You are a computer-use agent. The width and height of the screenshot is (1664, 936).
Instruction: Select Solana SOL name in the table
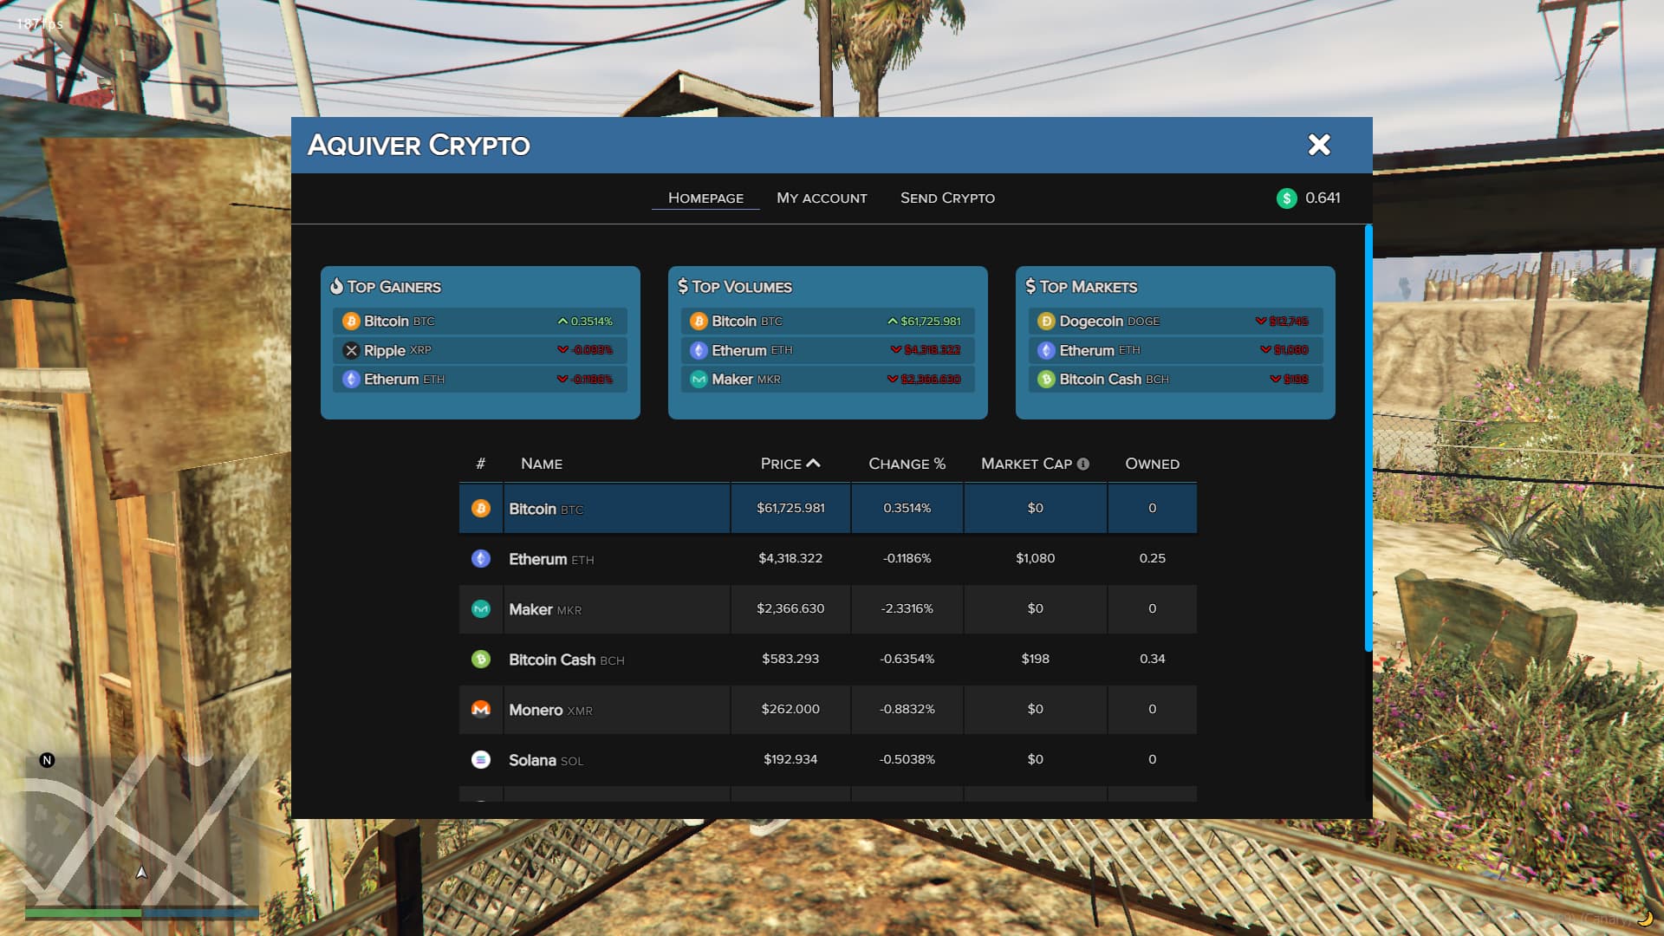pyautogui.click(x=546, y=760)
